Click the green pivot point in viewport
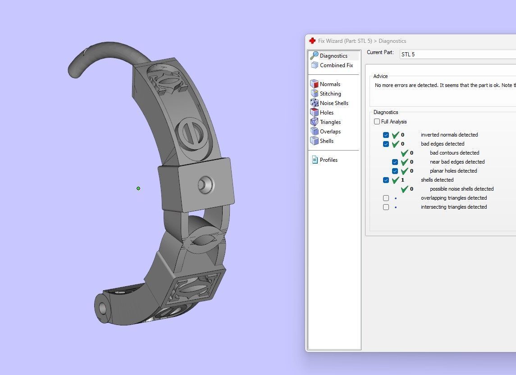The image size is (516, 375). (x=138, y=188)
